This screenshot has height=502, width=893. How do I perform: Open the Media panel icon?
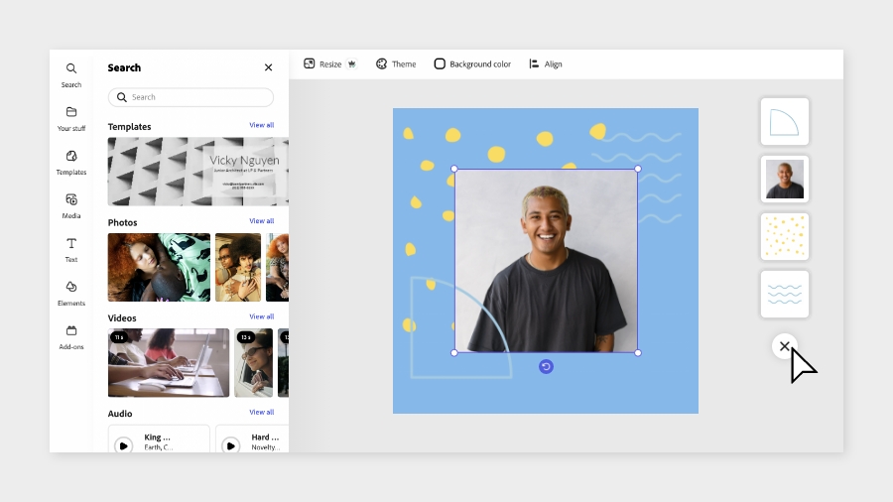pos(71,199)
